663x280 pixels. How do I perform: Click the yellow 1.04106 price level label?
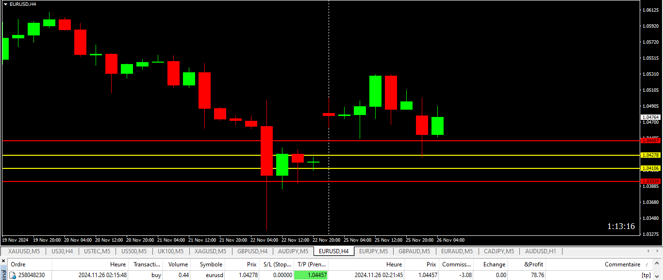tap(650, 168)
